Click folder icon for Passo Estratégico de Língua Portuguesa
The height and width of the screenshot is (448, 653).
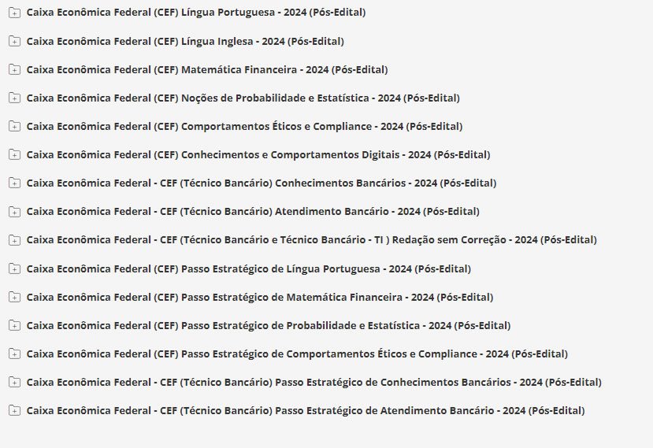14,268
